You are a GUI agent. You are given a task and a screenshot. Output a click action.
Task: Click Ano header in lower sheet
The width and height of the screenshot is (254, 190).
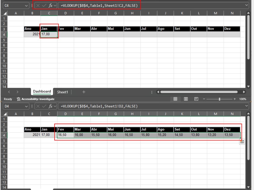coord(32,129)
